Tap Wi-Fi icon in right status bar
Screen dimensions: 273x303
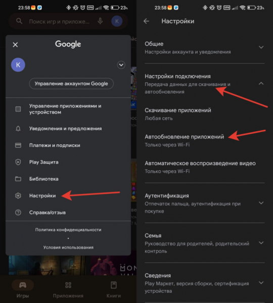click(x=242, y=8)
